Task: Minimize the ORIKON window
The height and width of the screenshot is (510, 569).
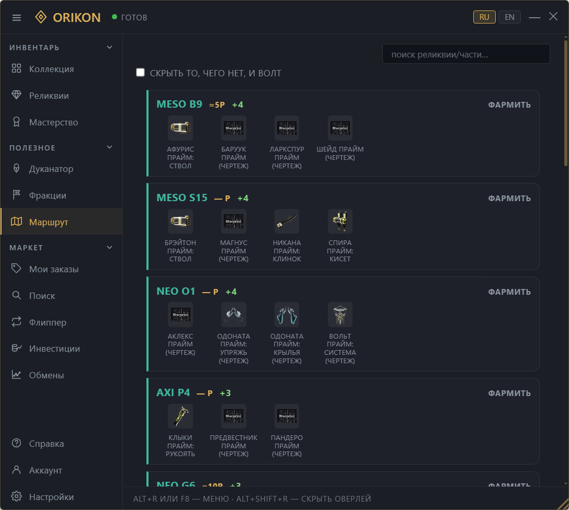Action: pyautogui.click(x=534, y=17)
